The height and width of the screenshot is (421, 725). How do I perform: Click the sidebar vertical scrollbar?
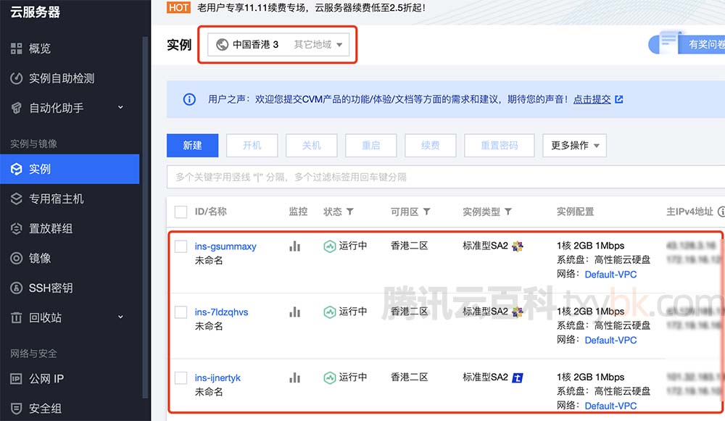tap(145, 217)
